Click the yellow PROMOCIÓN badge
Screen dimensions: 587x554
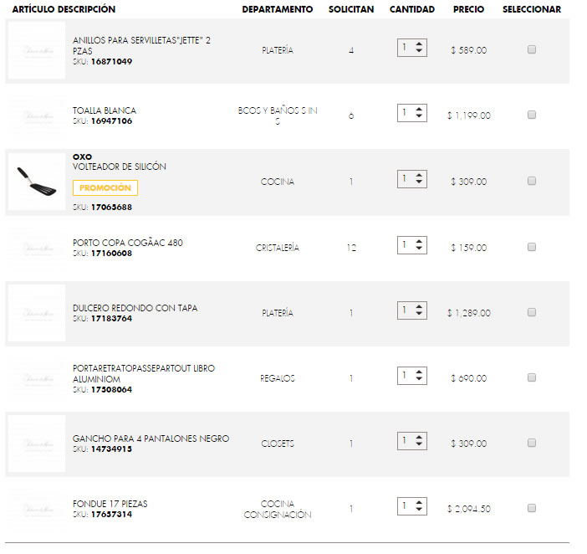point(105,188)
